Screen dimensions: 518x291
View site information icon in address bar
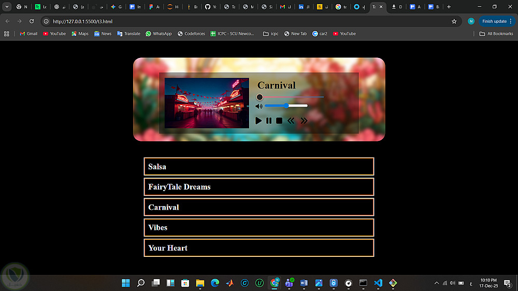point(46,21)
